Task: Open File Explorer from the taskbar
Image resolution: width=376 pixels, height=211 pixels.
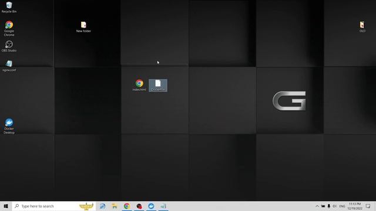Action: pos(115,206)
